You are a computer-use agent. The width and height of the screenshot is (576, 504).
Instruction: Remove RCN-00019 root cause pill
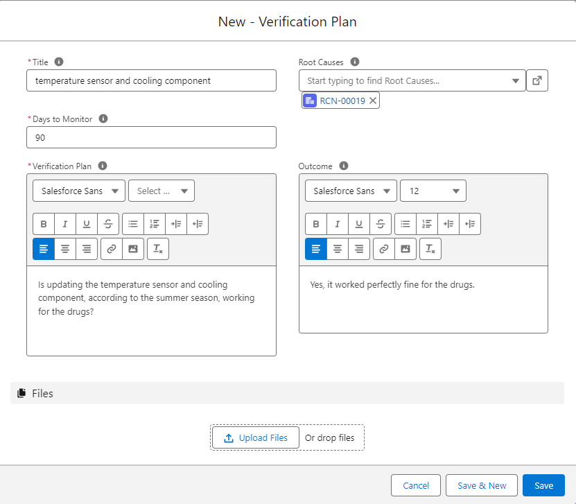[373, 101]
